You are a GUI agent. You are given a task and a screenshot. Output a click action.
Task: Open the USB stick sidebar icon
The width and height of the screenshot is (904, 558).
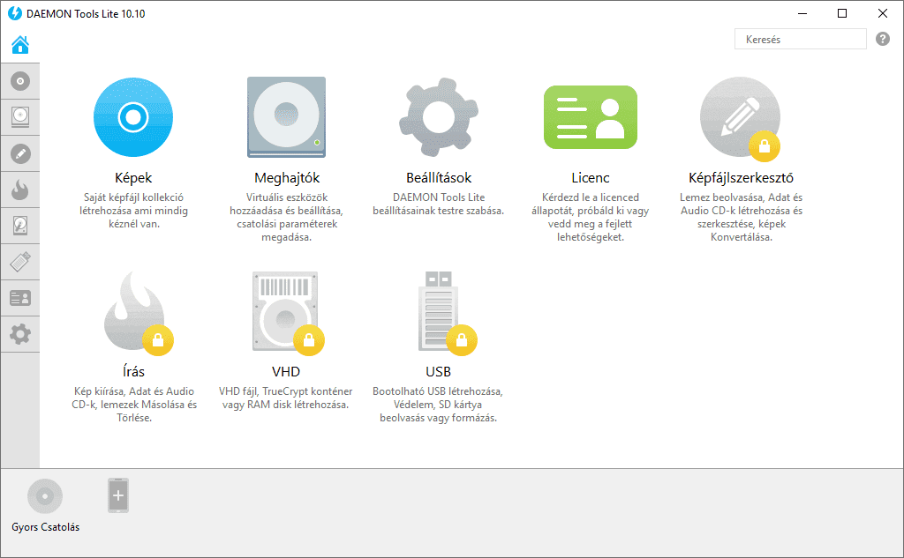pos(20,262)
